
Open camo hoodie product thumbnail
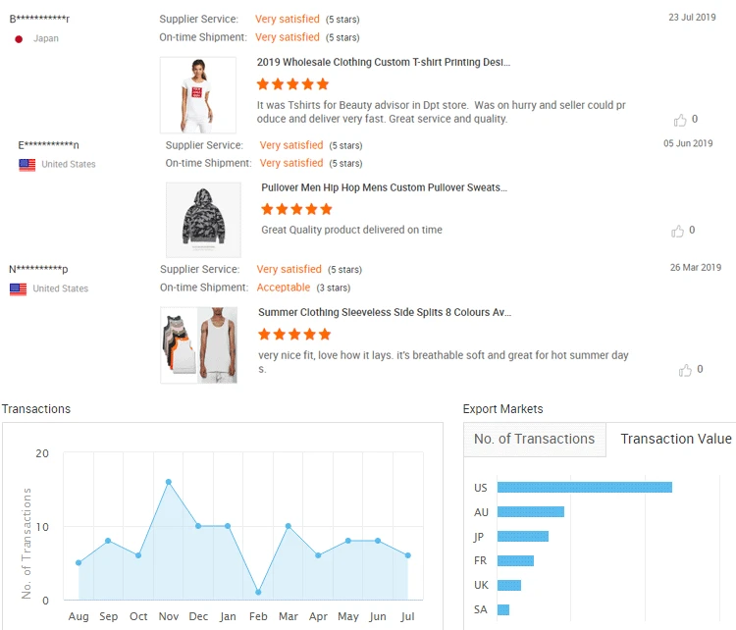click(x=203, y=220)
